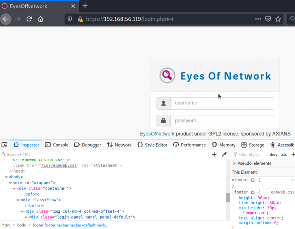Collapse the body node in HTML tree
Image resolution: width=295 pixels, height=229 pixels.
pos(6,177)
